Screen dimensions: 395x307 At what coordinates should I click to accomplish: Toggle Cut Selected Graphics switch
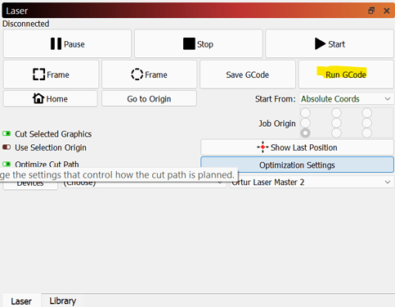tap(7, 133)
